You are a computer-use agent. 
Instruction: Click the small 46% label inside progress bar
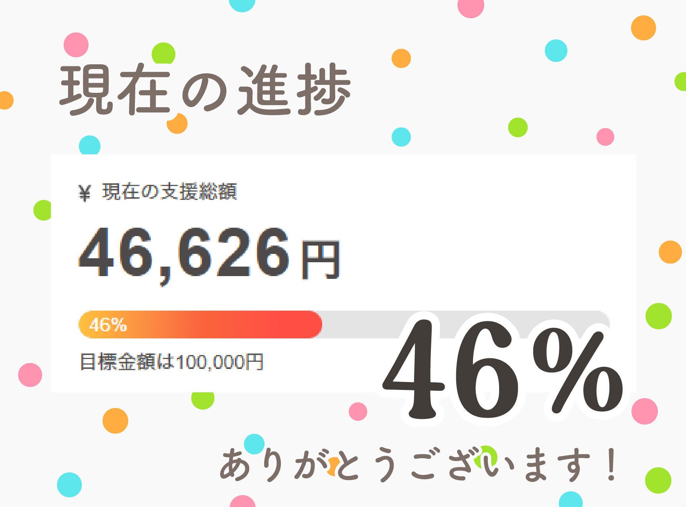[x=108, y=325]
